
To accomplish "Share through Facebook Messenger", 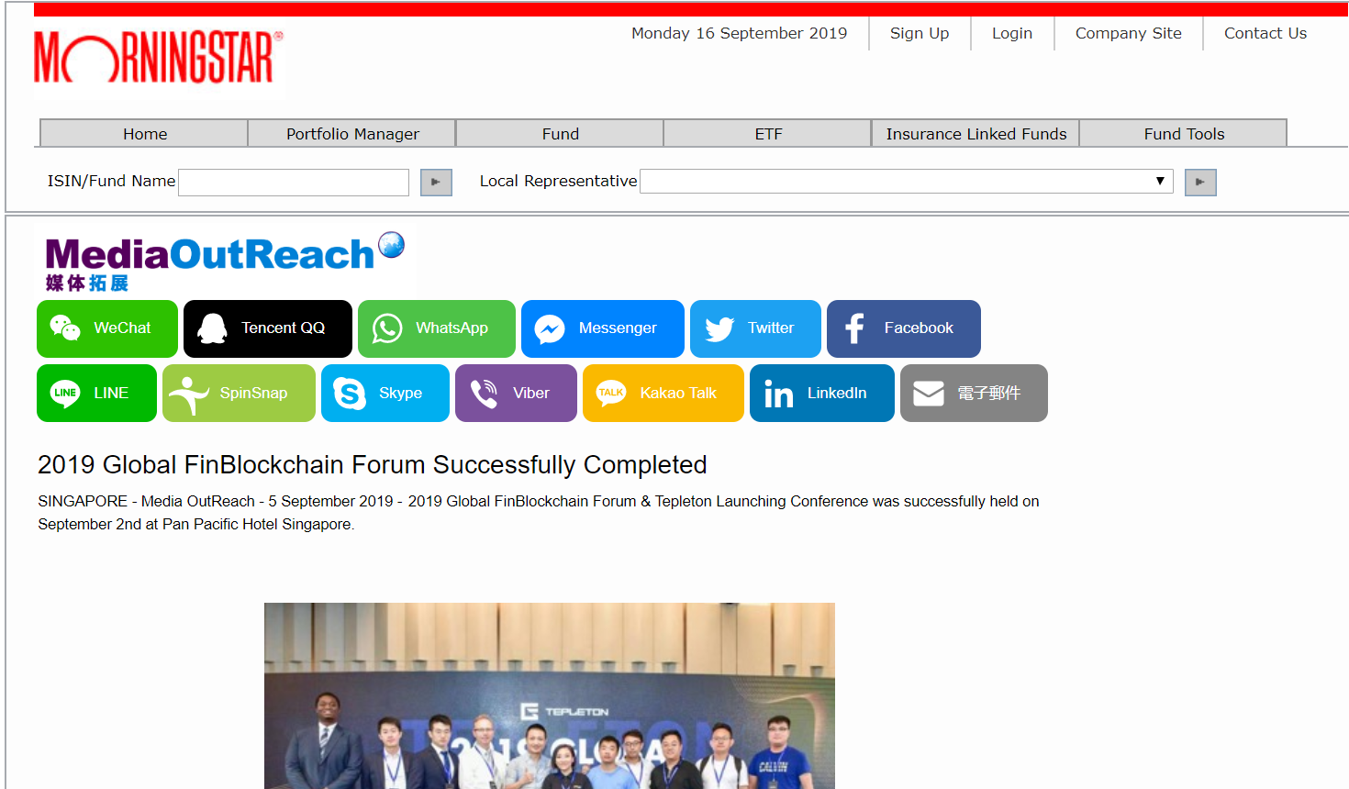I will pos(602,328).
